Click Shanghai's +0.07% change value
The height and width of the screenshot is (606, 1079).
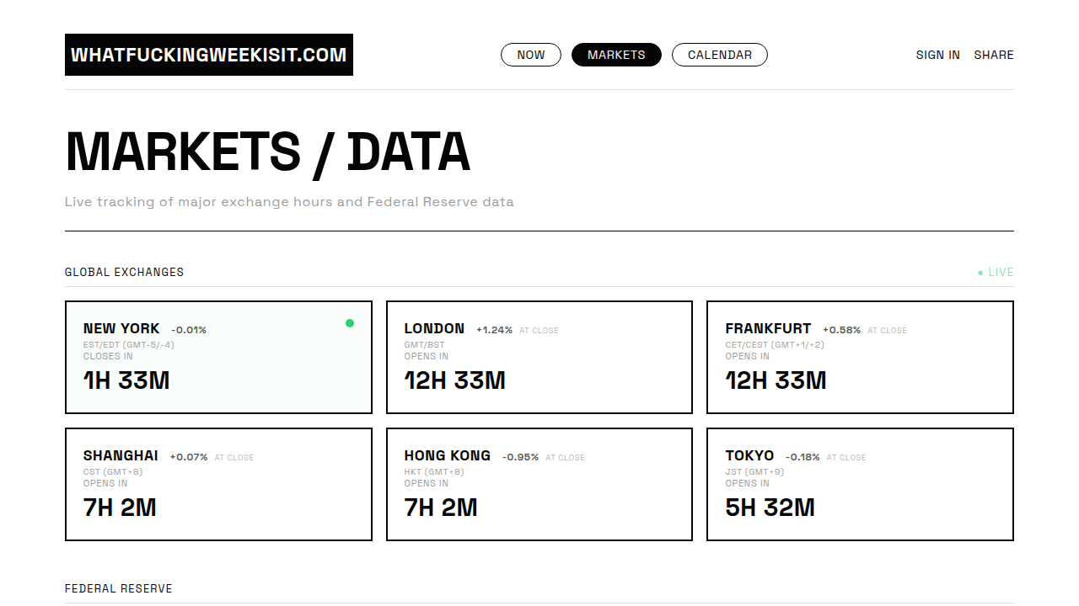189,457
